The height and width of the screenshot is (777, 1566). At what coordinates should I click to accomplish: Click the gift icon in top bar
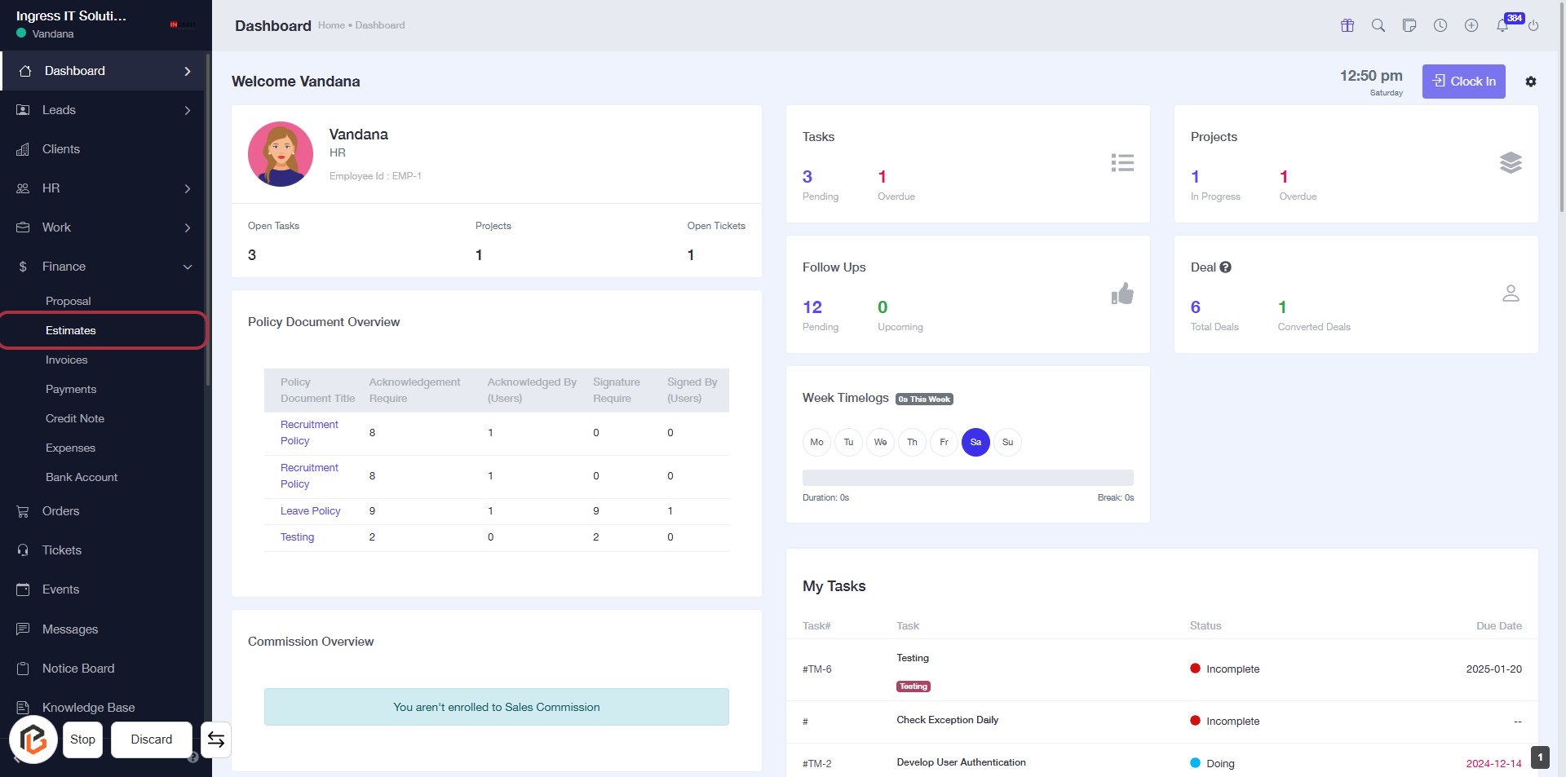[x=1347, y=25]
